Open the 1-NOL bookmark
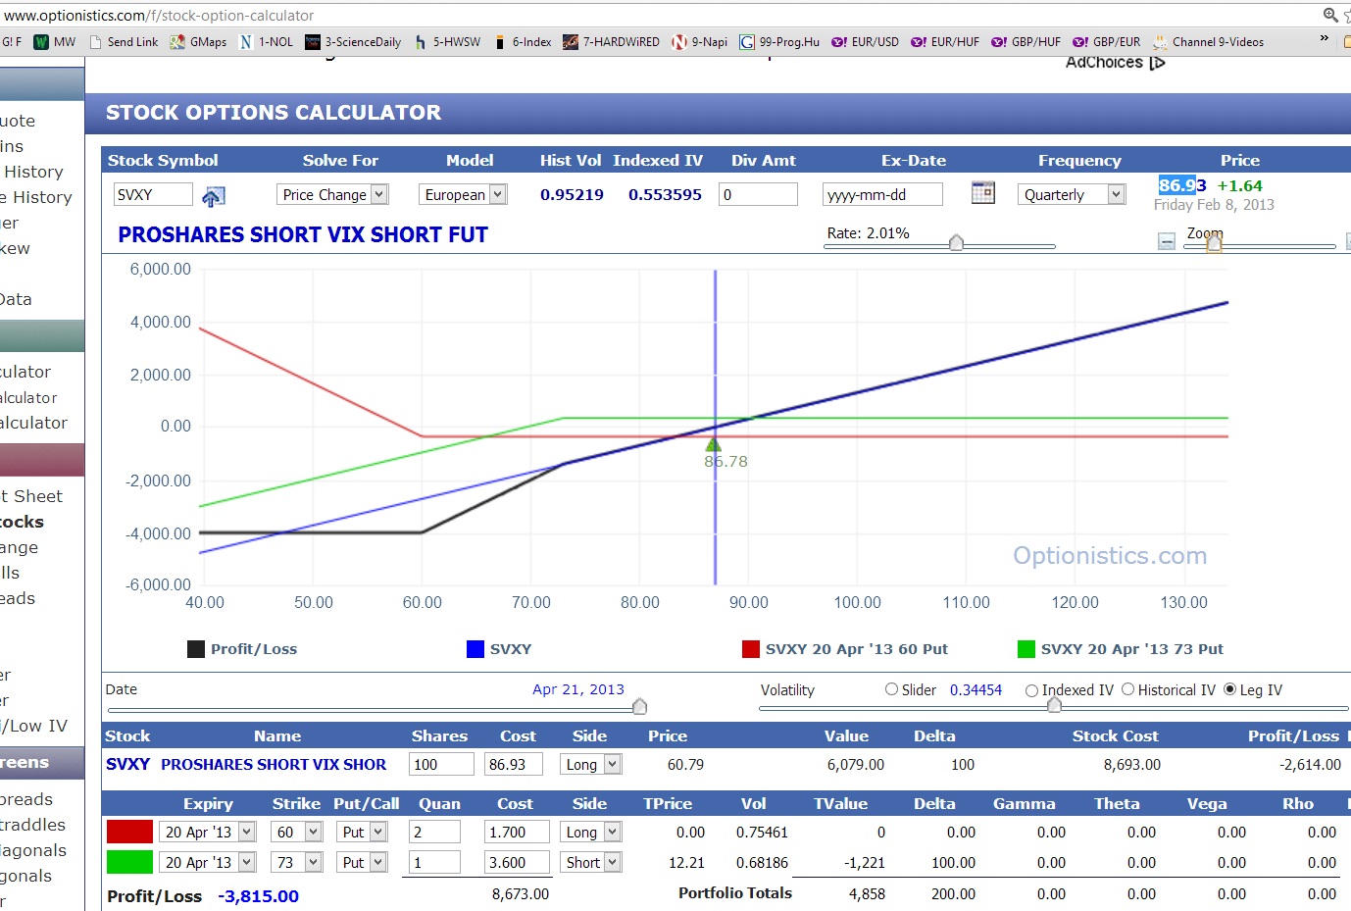Viewport: 1351px width, 911px height. (x=267, y=41)
